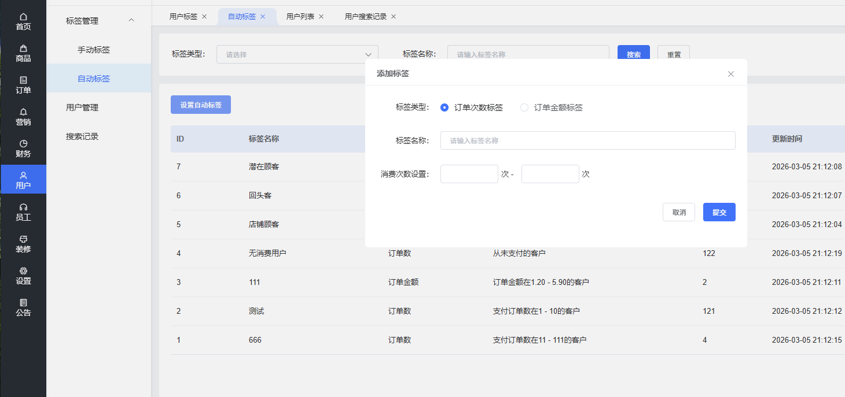Close the 用户标签 tab

coord(204,17)
